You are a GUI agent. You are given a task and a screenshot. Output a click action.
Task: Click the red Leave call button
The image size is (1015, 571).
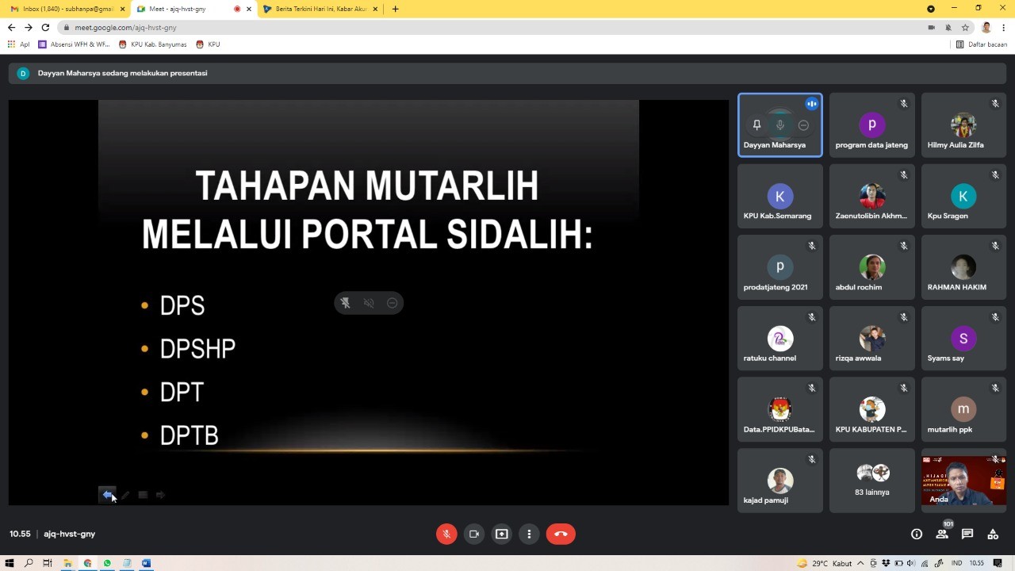pos(561,534)
